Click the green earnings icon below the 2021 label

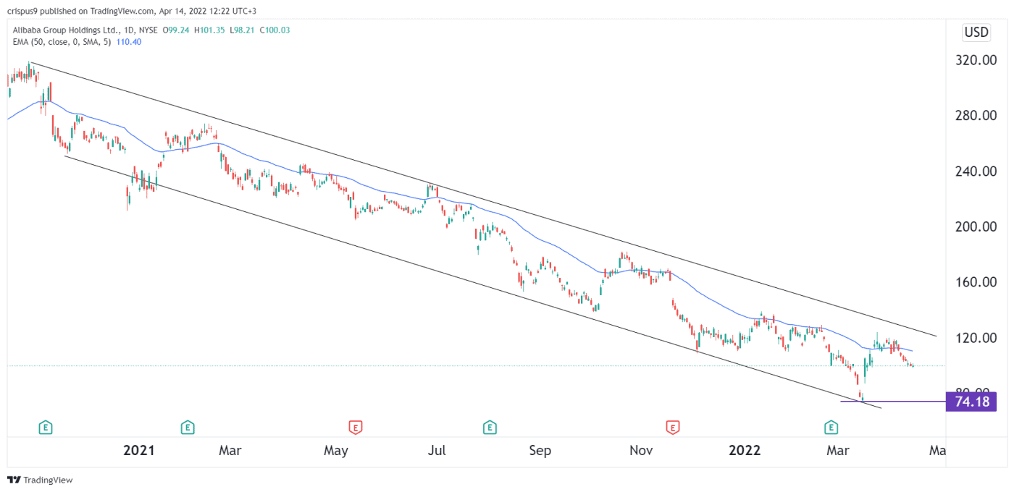(x=188, y=428)
